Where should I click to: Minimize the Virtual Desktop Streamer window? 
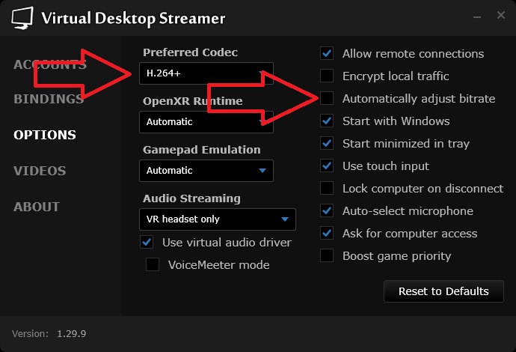(x=477, y=16)
